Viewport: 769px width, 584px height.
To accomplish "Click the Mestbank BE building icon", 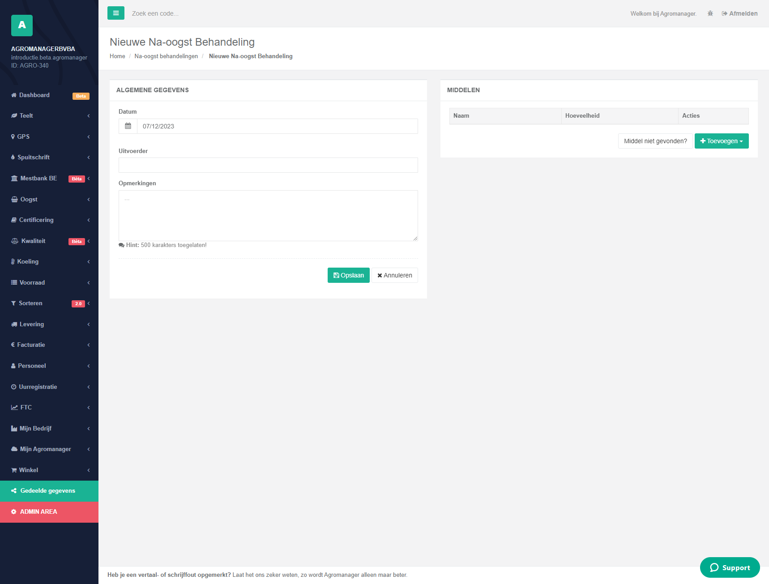I will 14,178.
